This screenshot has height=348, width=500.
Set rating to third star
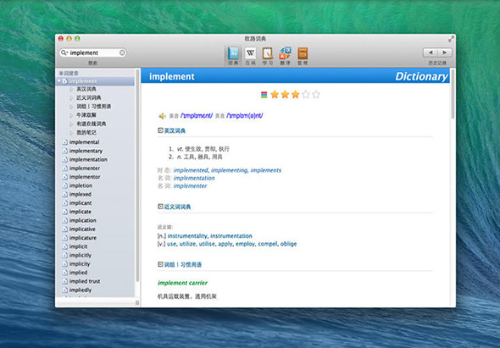(x=295, y=94)
